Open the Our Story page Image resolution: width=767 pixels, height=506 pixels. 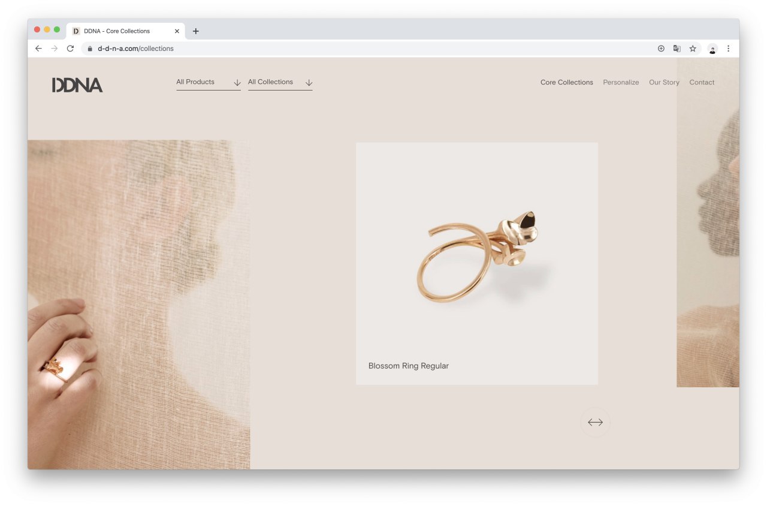(x=664, y=83)
